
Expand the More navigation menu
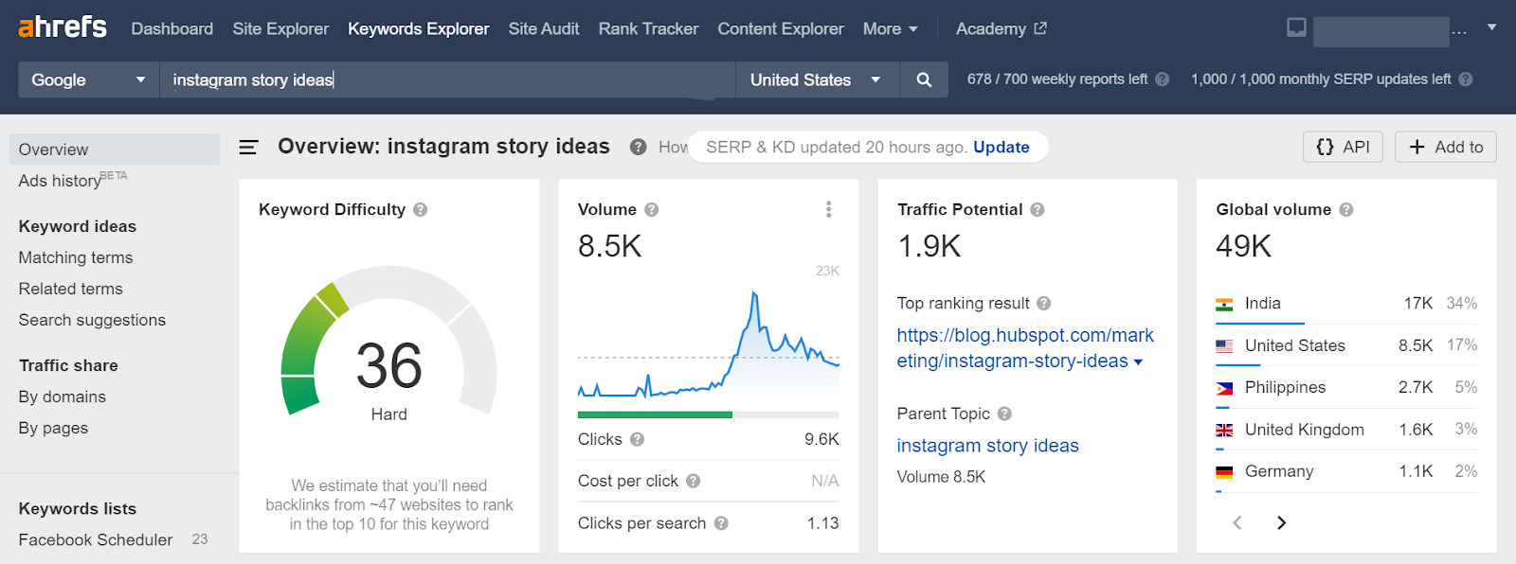[890, 29]
